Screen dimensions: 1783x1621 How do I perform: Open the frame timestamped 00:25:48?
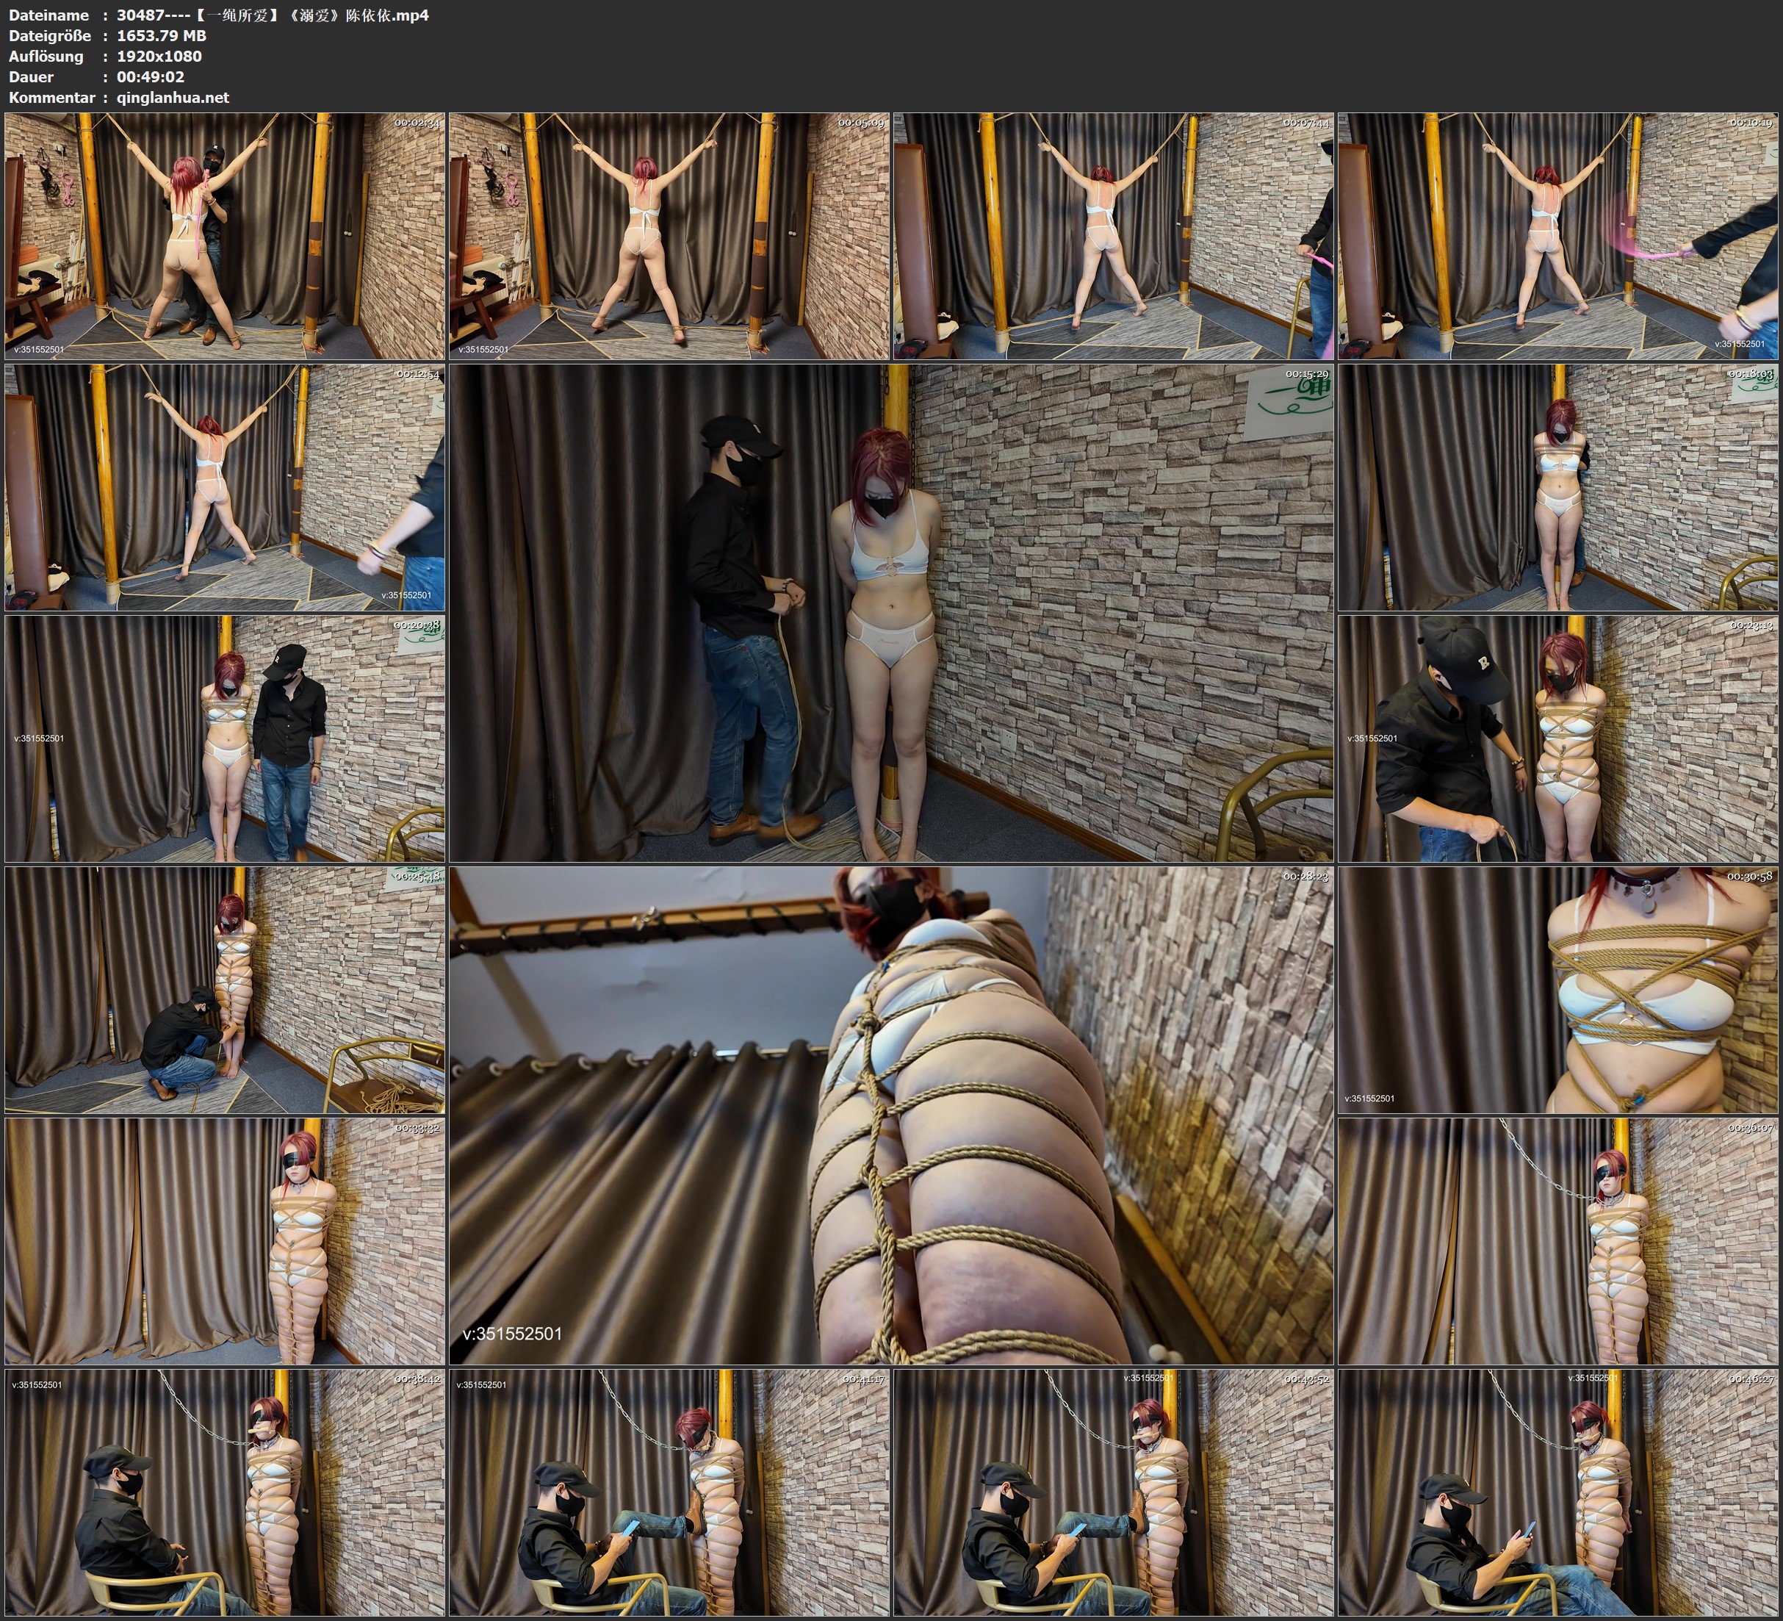point(225,989)
